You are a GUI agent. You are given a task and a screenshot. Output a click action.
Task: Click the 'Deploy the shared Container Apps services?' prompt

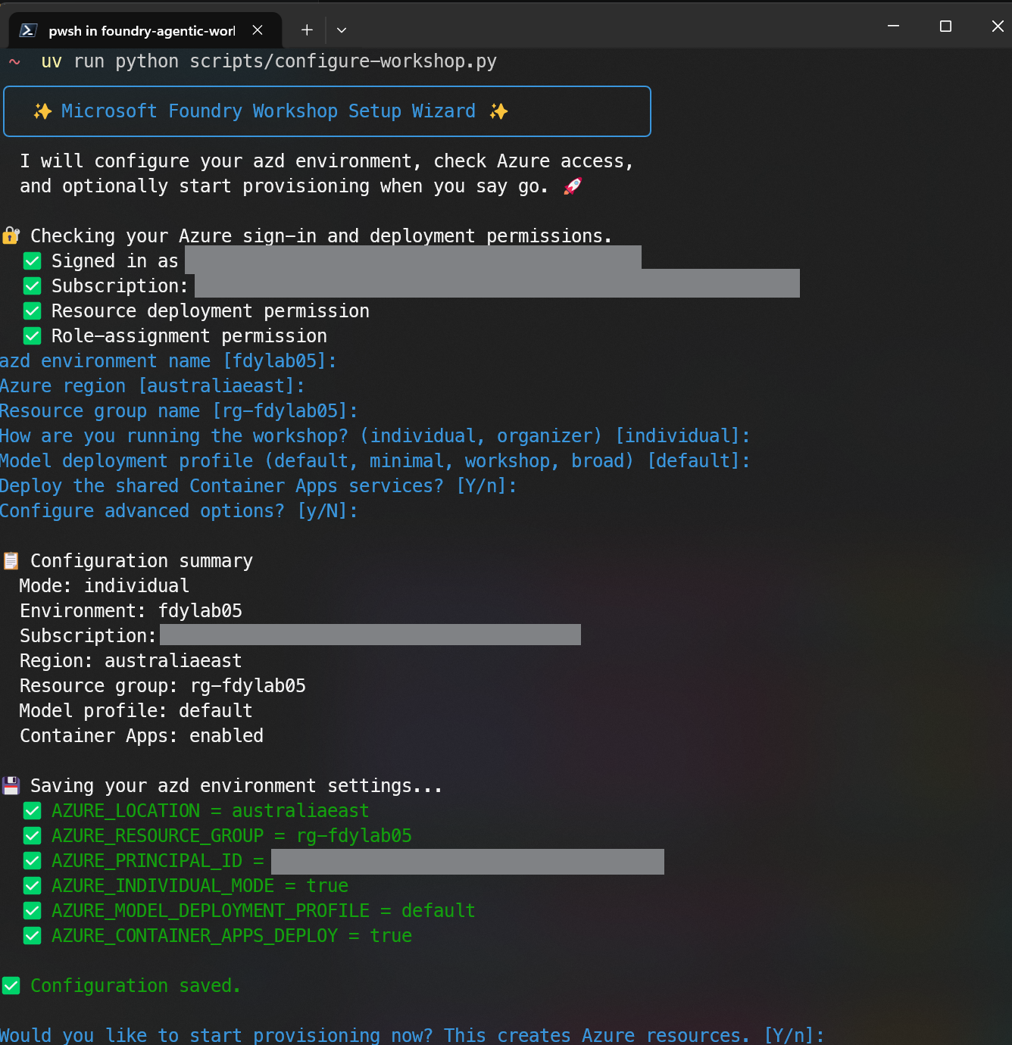258,486
